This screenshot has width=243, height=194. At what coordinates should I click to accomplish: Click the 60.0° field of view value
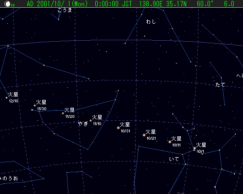tap(205, 4)
